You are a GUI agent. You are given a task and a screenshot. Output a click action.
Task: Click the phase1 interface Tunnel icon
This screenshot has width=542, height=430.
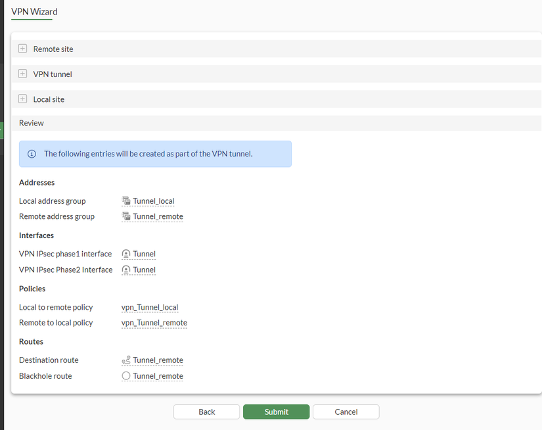tap(126, 254)
